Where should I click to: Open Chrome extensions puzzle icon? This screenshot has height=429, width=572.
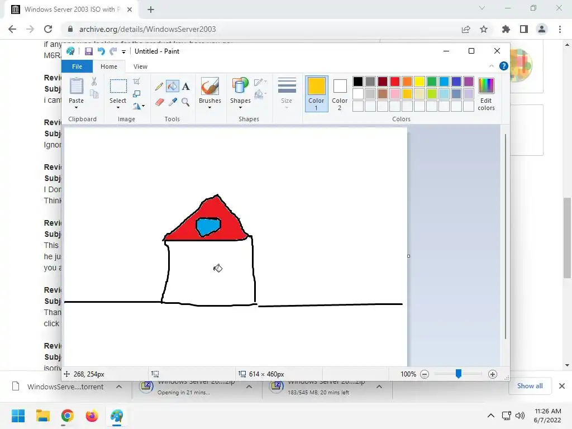(506, 29)
